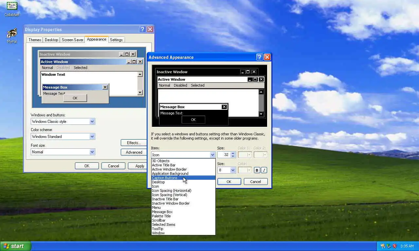Click OK button inside the Advanced preview
Screen dimensions: 419x251
click(x=193, y=120)
